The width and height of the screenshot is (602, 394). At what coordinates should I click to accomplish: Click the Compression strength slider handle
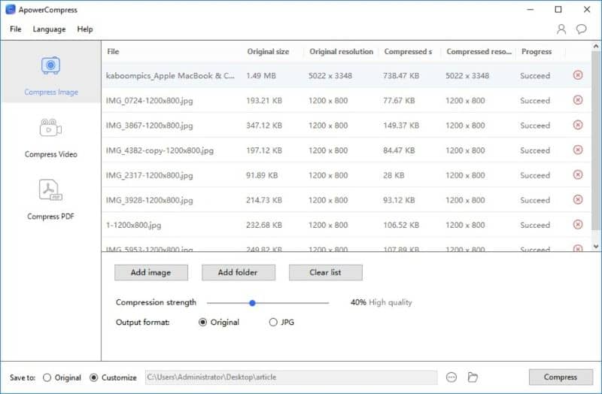pos(252,303)
